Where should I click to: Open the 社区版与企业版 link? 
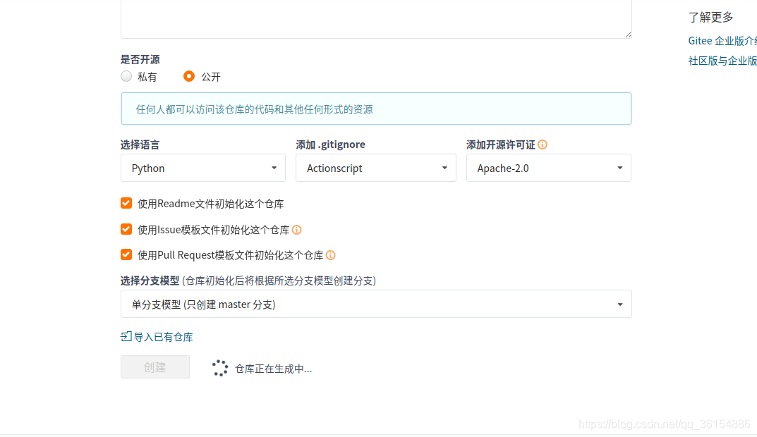[722, 61]
